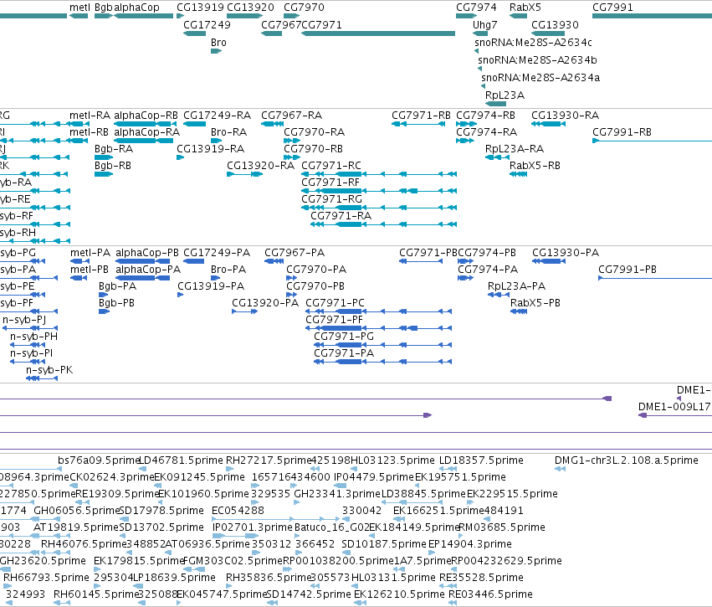The image size is (712, 607).
Task: Click the RabX5 gene label
Action: pyautogui.click(x=525, y=8)
